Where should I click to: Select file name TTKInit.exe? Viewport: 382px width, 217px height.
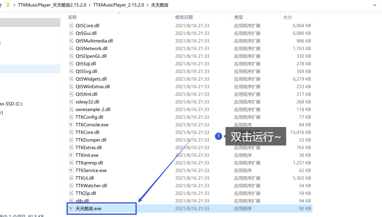tap(87, 155)
